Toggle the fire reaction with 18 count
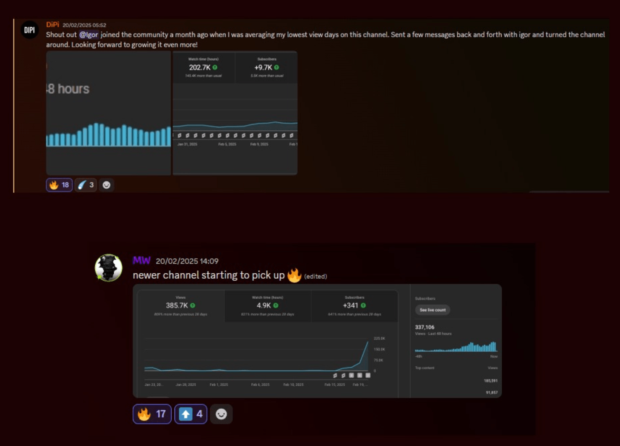Viewport: 620px width, 446px height. coord(59,185)
